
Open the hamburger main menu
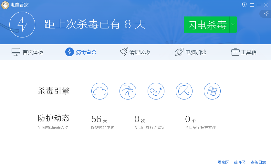252,5
